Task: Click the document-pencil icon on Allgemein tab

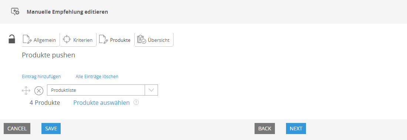Action: click(x=27, y=40)
